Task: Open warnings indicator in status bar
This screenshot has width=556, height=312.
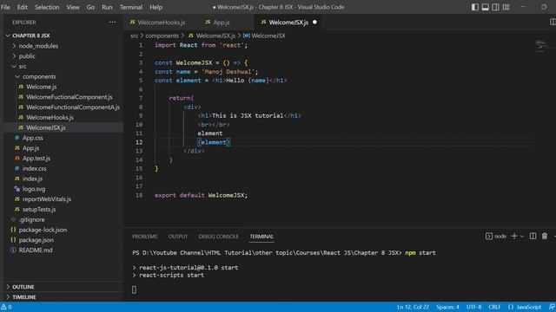Action: [x=6, y=307]
